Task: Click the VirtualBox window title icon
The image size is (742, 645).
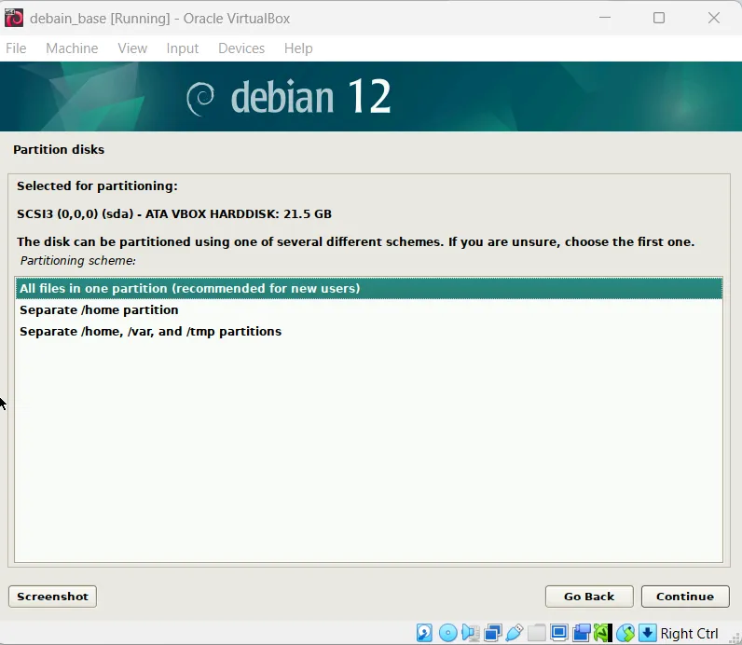Action: (x=14, y=18)
